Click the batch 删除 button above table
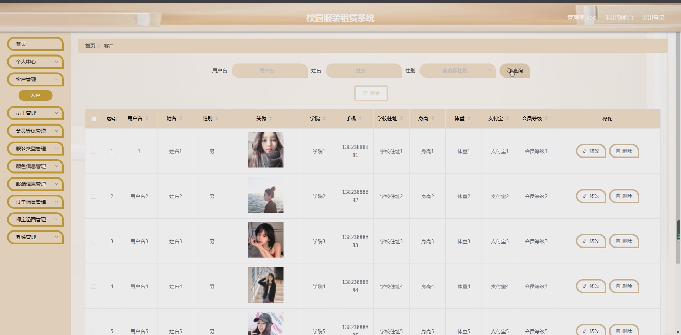 click(x=371, y=93)
